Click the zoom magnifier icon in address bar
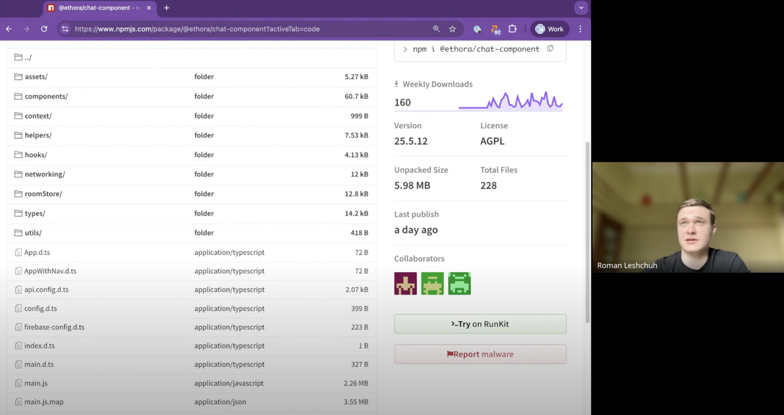Image resolution: width=784 pixels, height=415 pixels. [436, 29]
